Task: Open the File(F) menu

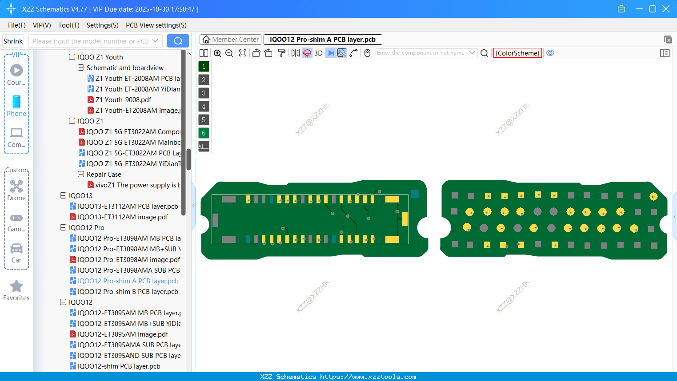Action: point(17,25)
